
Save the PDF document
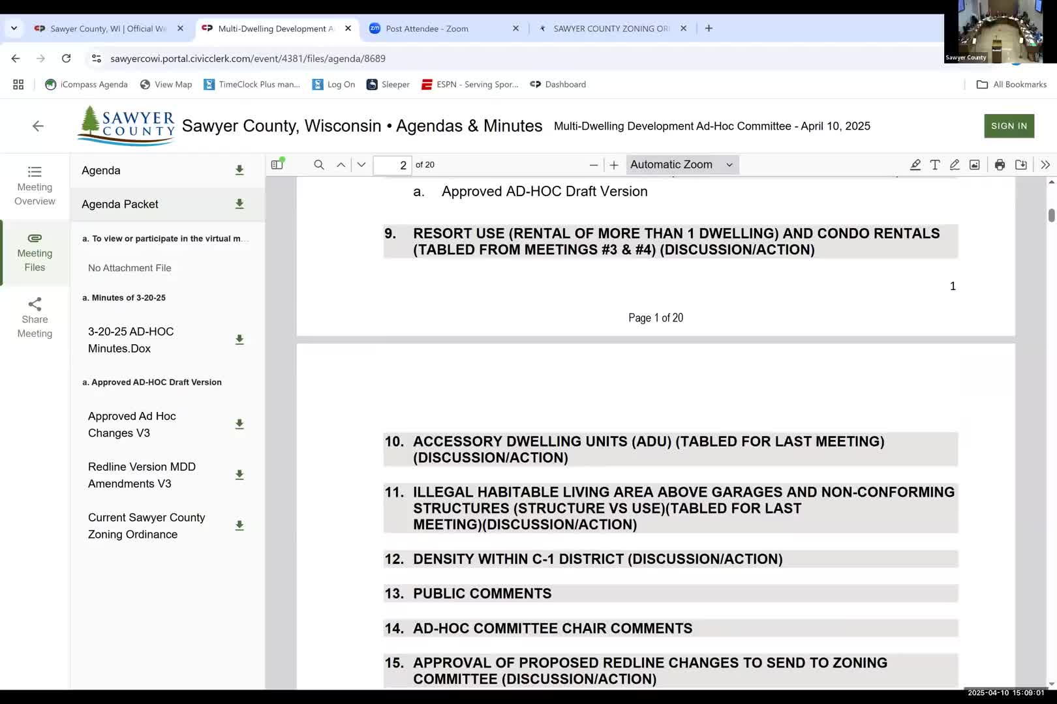pyautogui.click(x=1022, y=164)
